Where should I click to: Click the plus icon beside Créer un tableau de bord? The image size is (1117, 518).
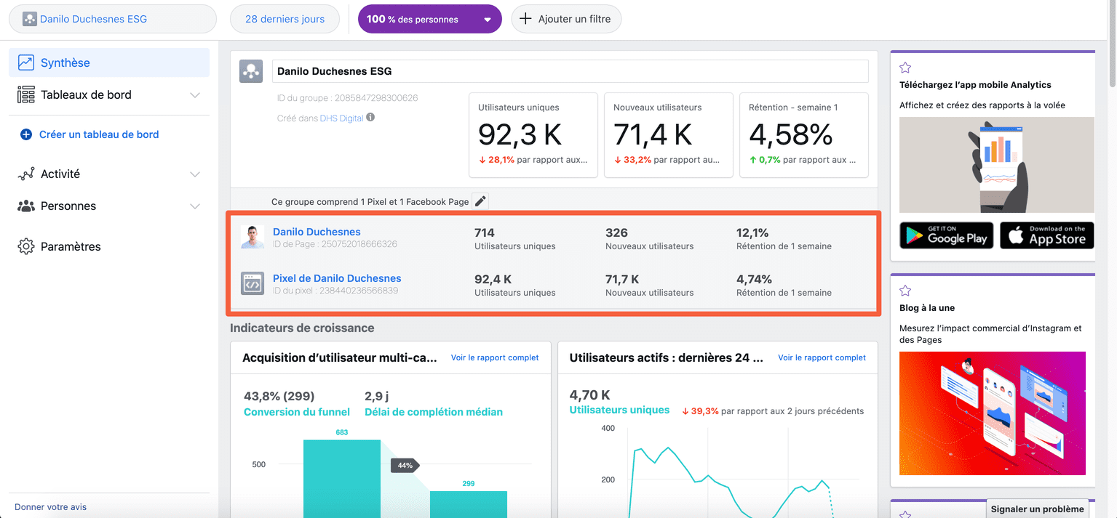[26, 134]
